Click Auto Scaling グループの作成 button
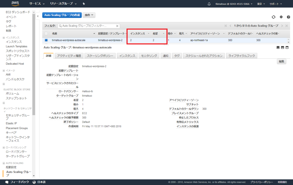Viewport: 293px width, 185px height. pos(62,15)
